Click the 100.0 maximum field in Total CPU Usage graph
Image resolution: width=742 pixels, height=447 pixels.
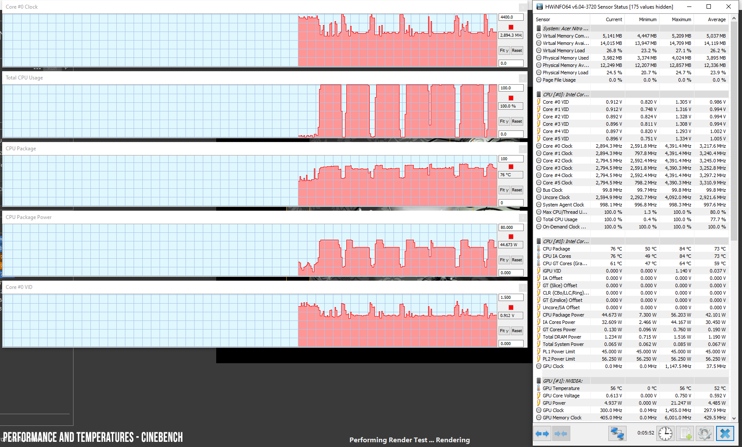[x=511, y=88]
